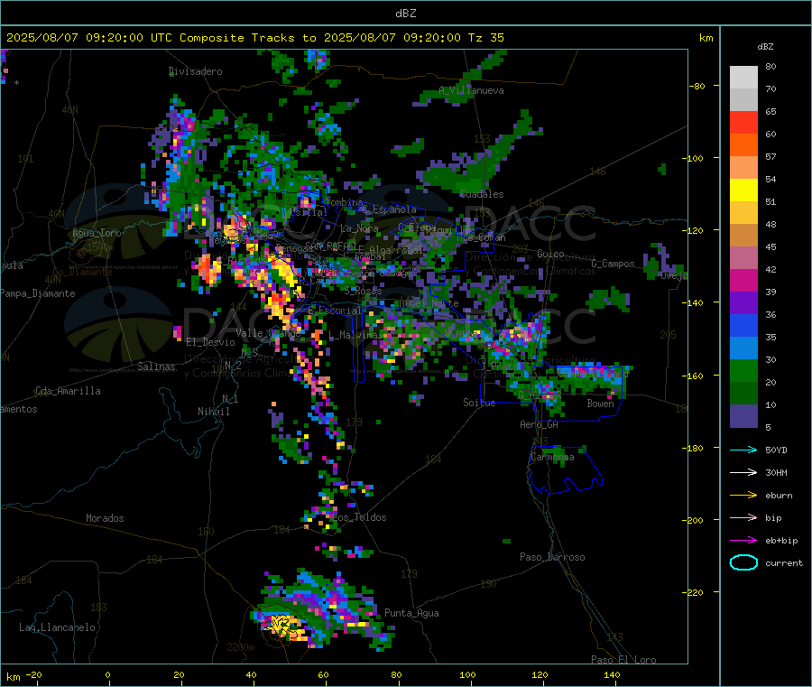Click the dBZ title at the top
812x687 pixels.
[405, 13]
